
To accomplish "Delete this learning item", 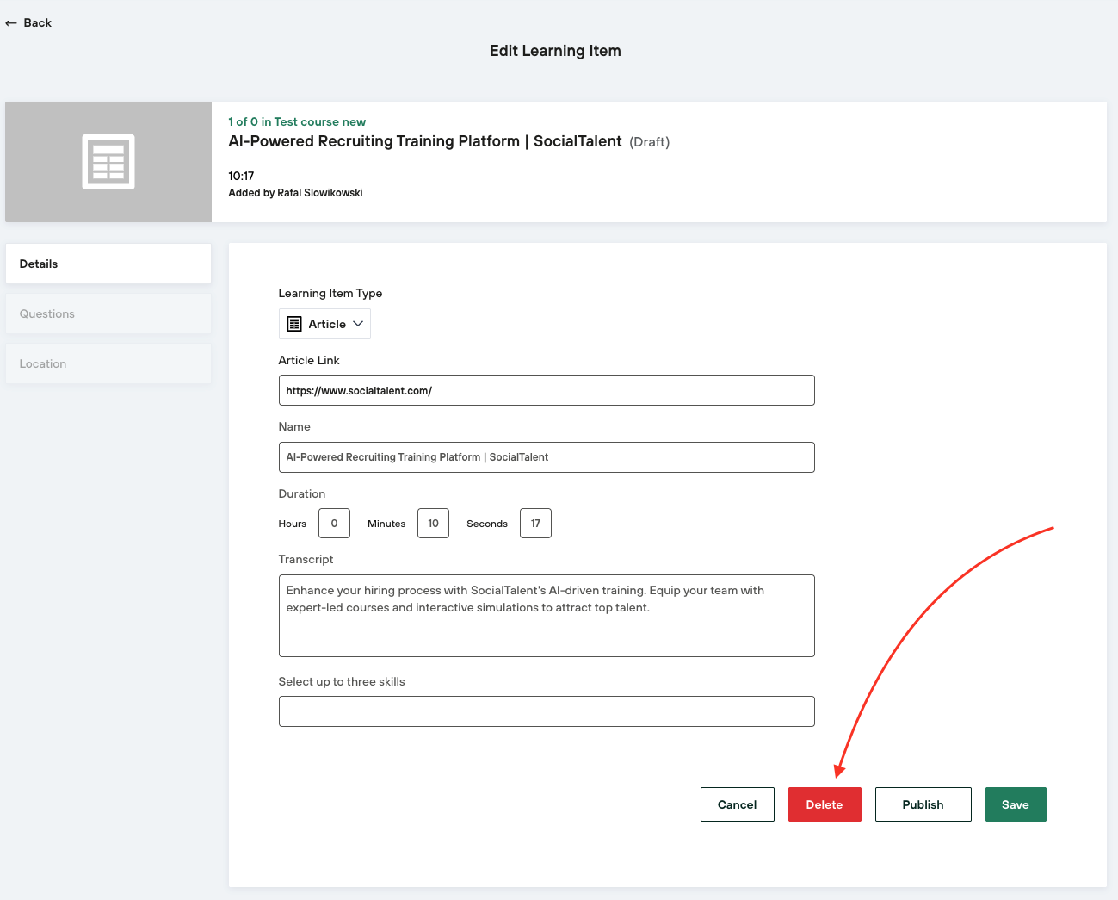I will pos(824,804).
